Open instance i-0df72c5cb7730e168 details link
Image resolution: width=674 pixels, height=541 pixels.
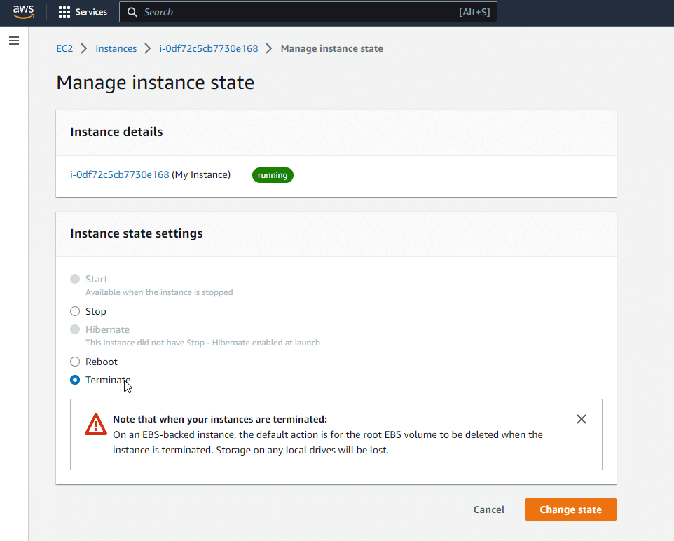point(120,174)
